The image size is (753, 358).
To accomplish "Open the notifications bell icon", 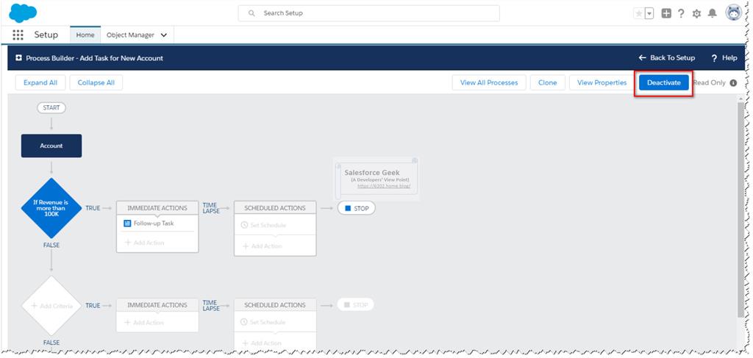I will click(712, 13).
